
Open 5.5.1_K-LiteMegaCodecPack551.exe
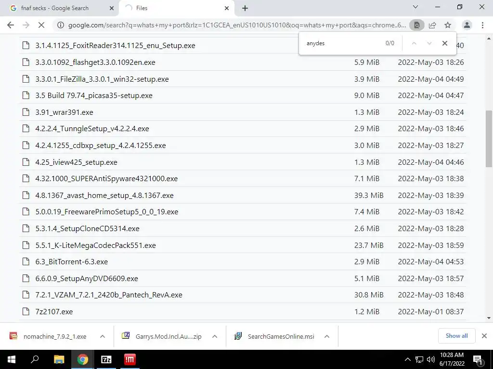96,246
